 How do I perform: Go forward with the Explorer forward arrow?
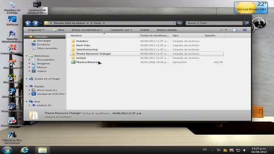tap(36, 23)
